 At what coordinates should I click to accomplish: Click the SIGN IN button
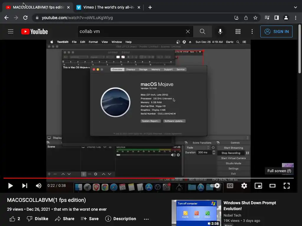tap(276, 31)
